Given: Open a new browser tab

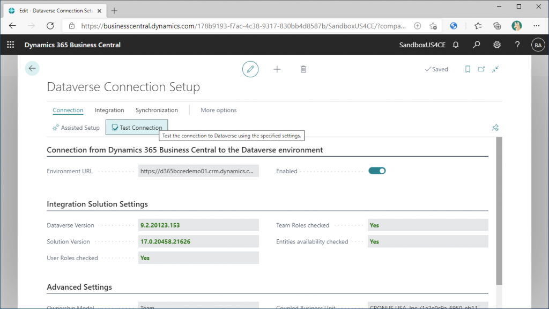Looking at the screenshot, I should click(x=114, y=11).
